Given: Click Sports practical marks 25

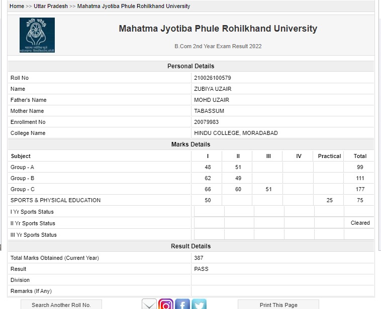Looking at the screenshot, I should pos(329,200).
